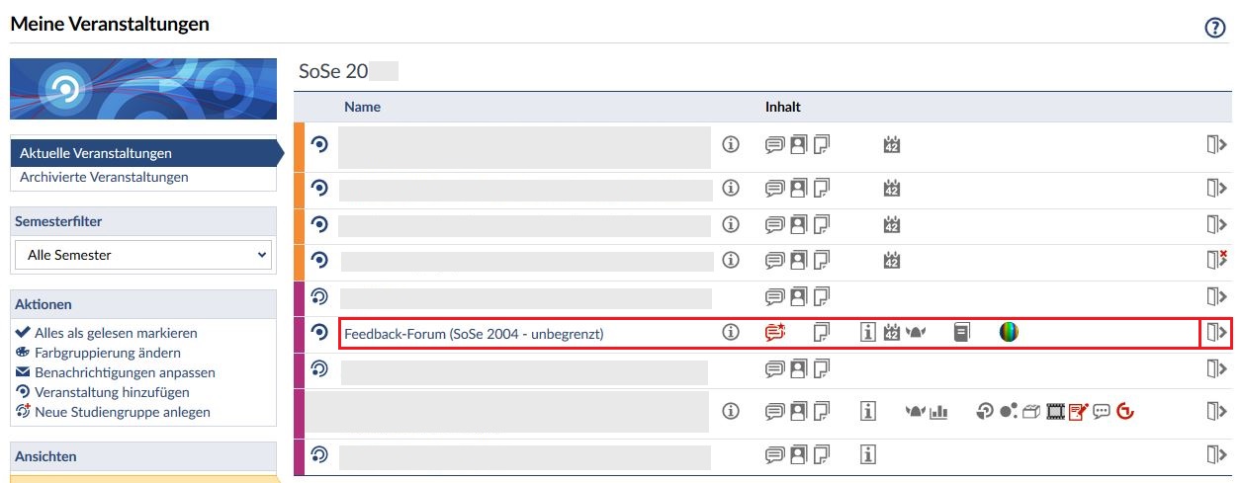Click the rainbow color sphere icon
This screenshot has width=1242, height=483.
click(x=1009, y=333)
